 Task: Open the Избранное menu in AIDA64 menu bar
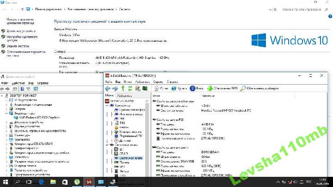tap(142, 82)
